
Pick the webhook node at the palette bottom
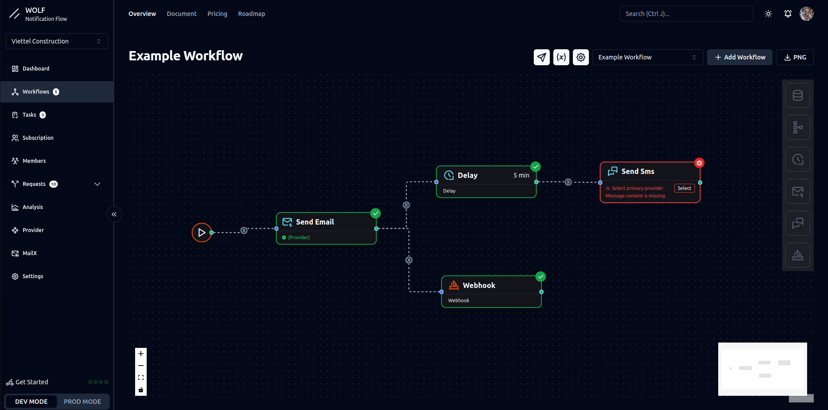(x=797, y=255)
